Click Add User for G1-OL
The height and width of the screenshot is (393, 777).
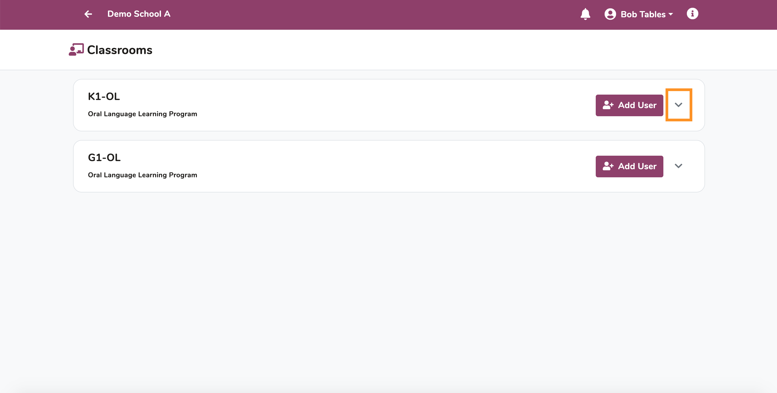(x=629, y=166)
